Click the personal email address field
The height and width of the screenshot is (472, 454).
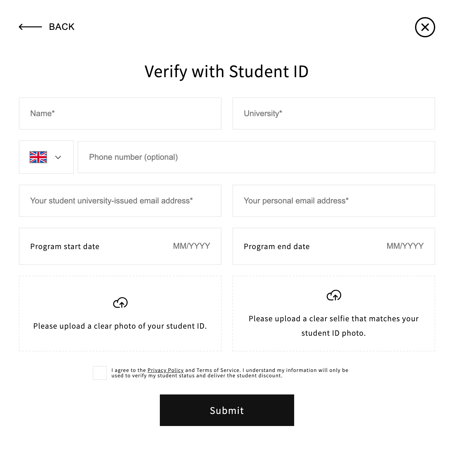tap(334, 201)
